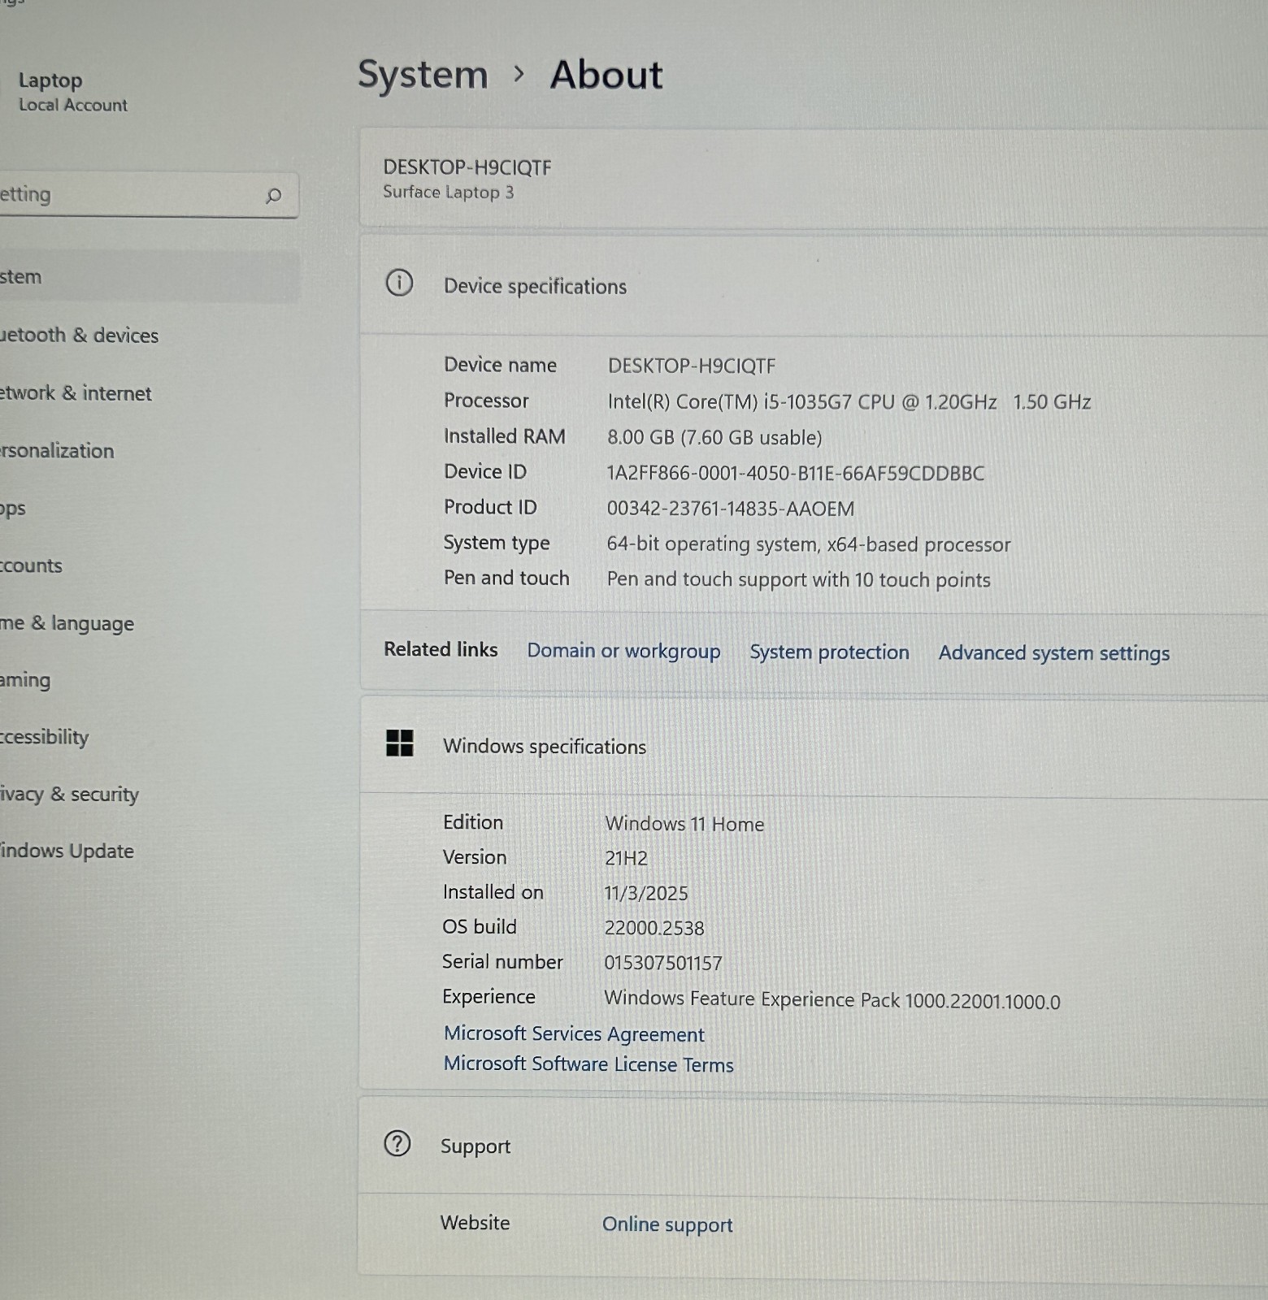Open the System protection link
1268x1300 pixels.
(829, 652)
